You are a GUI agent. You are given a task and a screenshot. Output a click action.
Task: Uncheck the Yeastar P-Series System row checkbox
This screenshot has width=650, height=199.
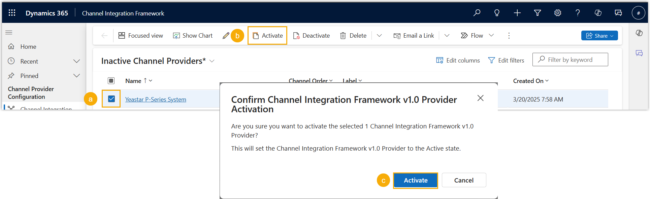pyautogui.click(x=111, y=99)
